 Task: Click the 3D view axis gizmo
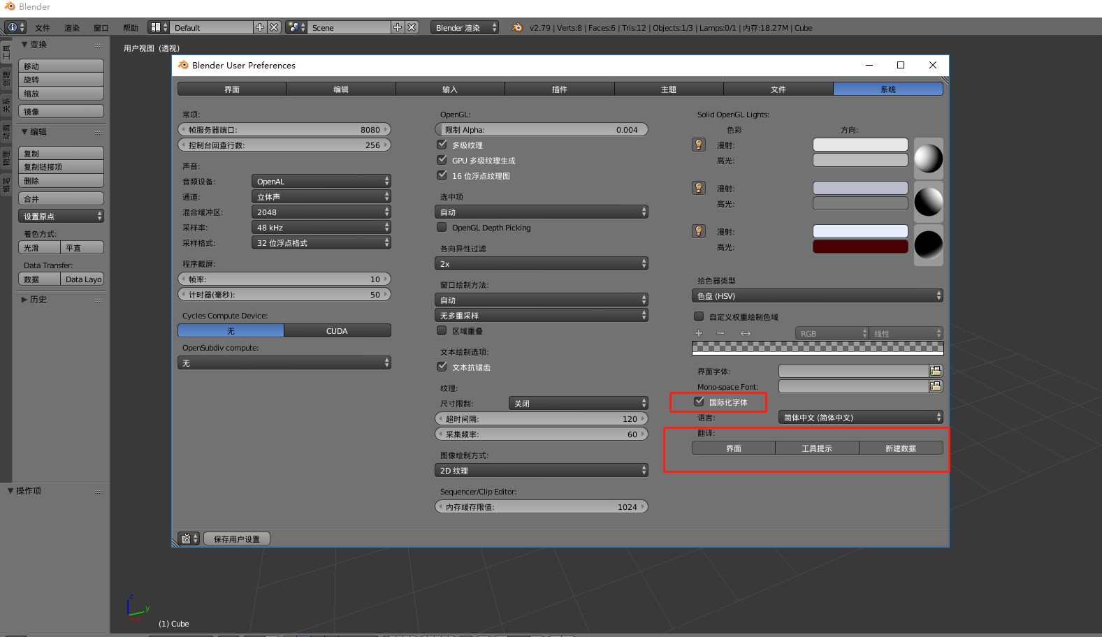(138, 607)
